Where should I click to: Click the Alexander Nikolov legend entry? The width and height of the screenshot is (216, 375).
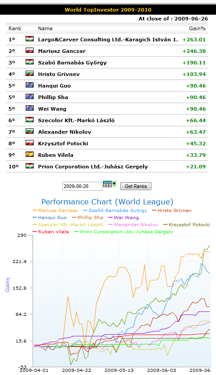133,224
